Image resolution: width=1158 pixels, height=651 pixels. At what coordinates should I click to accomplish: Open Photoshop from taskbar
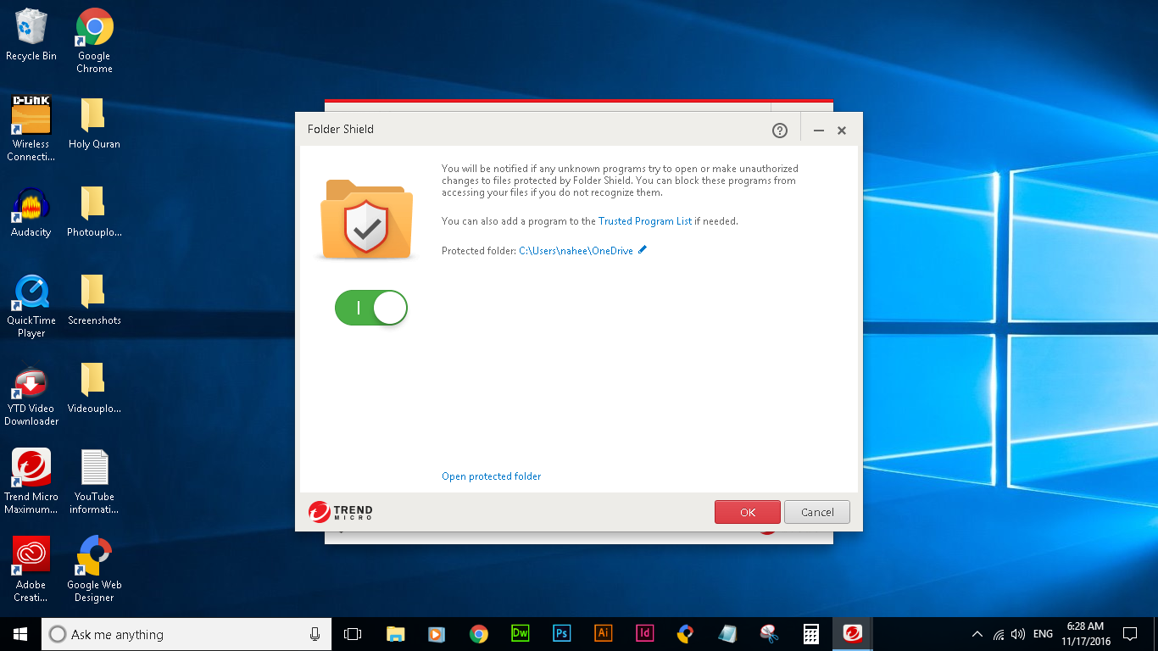point(561,634)
